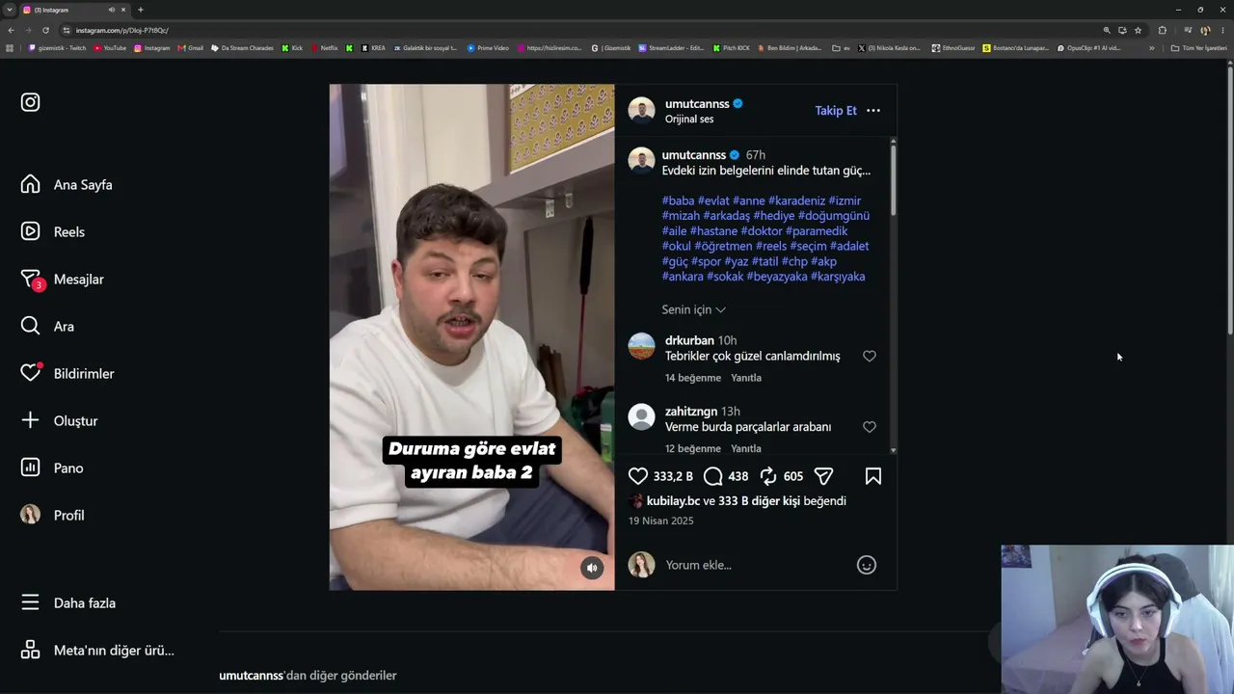Expand the bookmarks overflow chevron
The image size is (1234, 694).
(x=1149, y=48)
